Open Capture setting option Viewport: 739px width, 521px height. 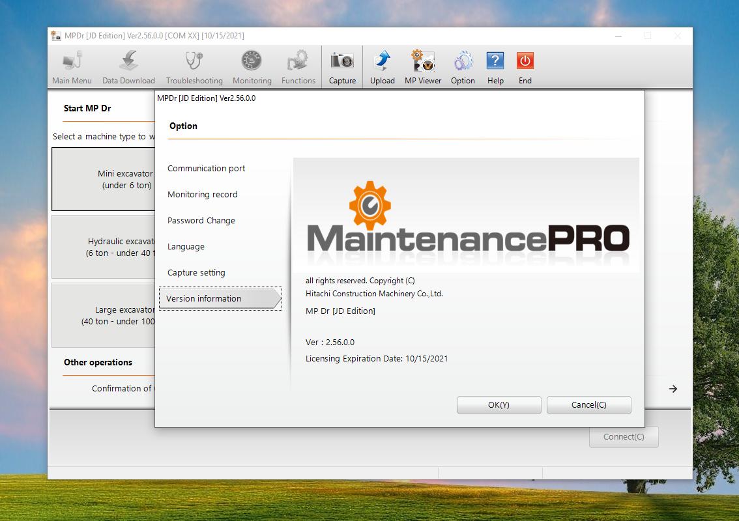point(196,272)
